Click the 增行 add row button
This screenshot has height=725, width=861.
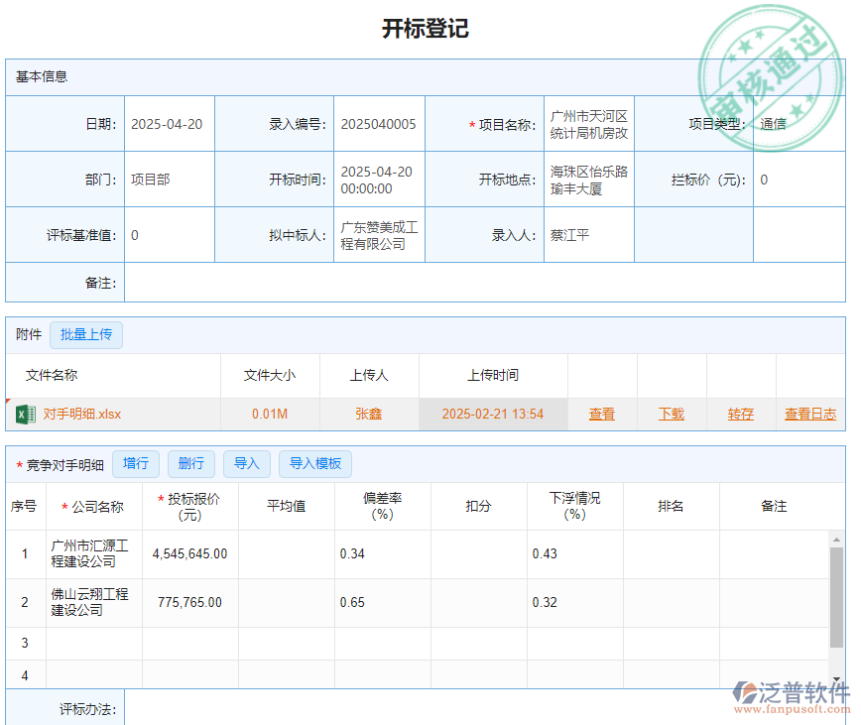(x=136, y=463)
